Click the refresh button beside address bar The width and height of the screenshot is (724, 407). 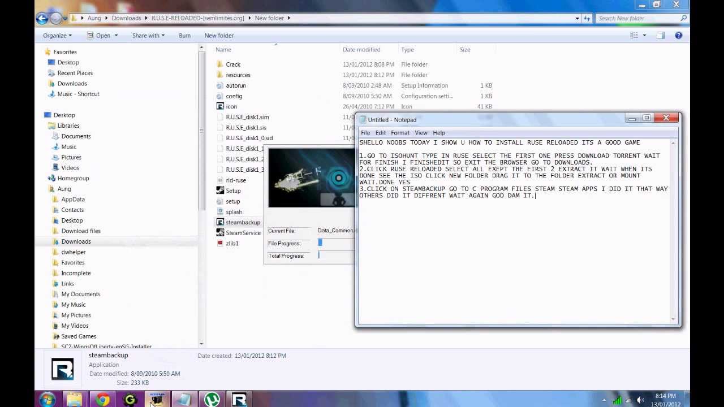tap(587, 18)
